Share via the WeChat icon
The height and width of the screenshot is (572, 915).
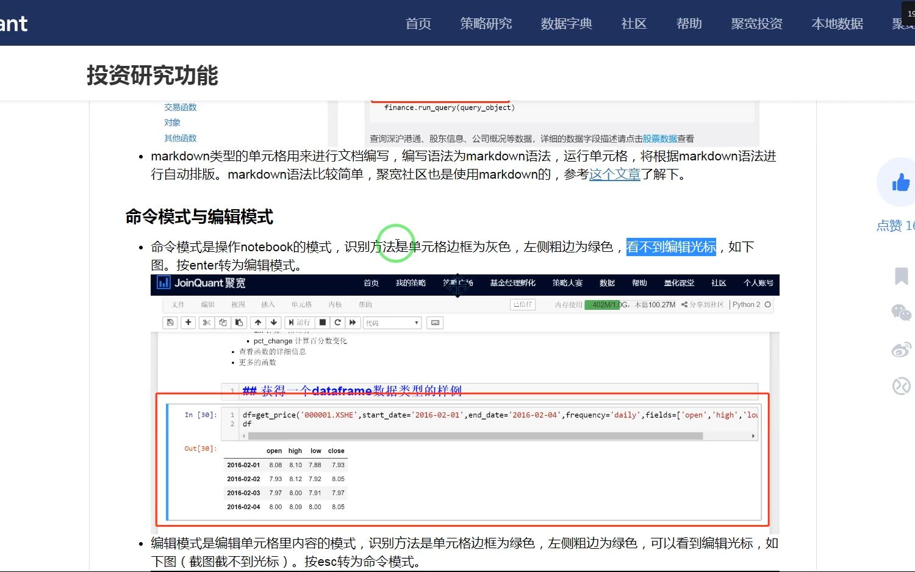click(901, 313)
